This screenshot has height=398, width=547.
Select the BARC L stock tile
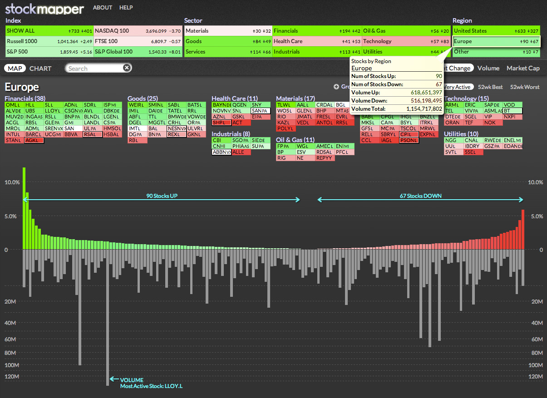pyautogui.click(x=34, y=134)
